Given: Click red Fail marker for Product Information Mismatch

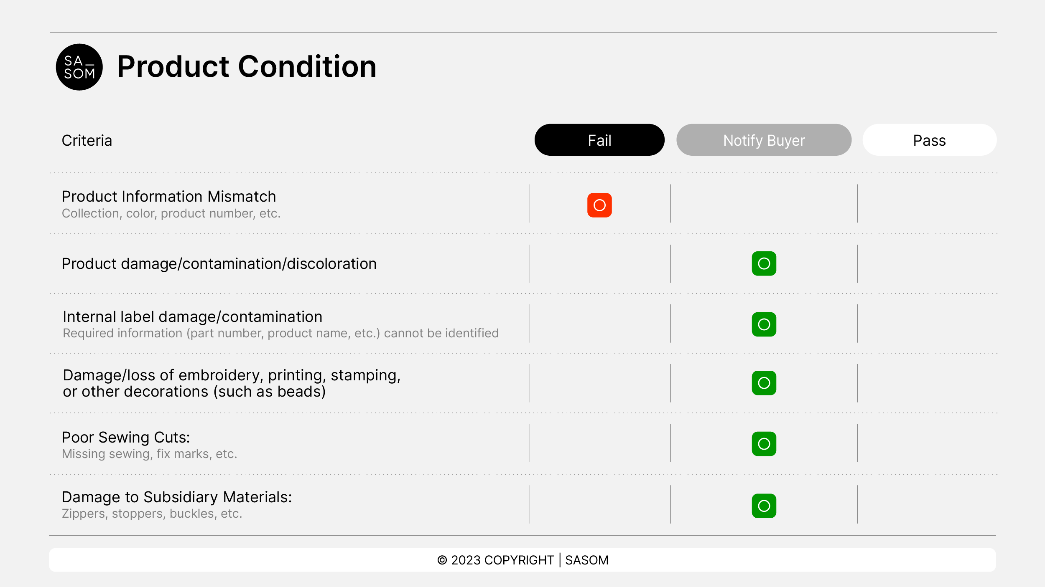Looking at the screenshot, I should pos(599,205).
